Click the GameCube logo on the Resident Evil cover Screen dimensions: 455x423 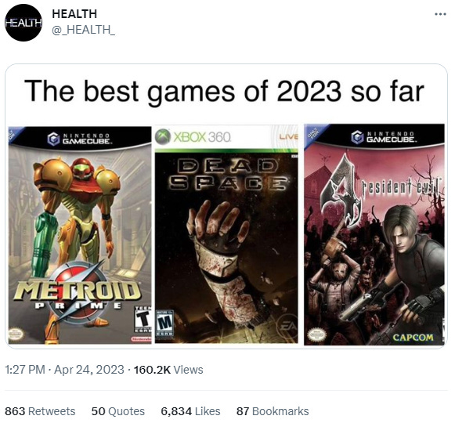coord(383,137)
